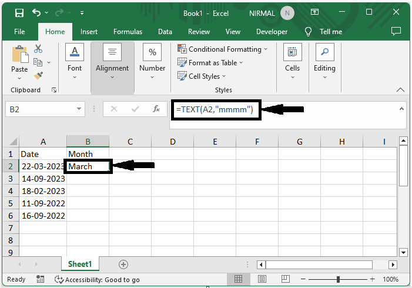Click horizontal scrollbar right arrow
The width and height of the screenshot is (412, 288).
[x=393, y=264]
